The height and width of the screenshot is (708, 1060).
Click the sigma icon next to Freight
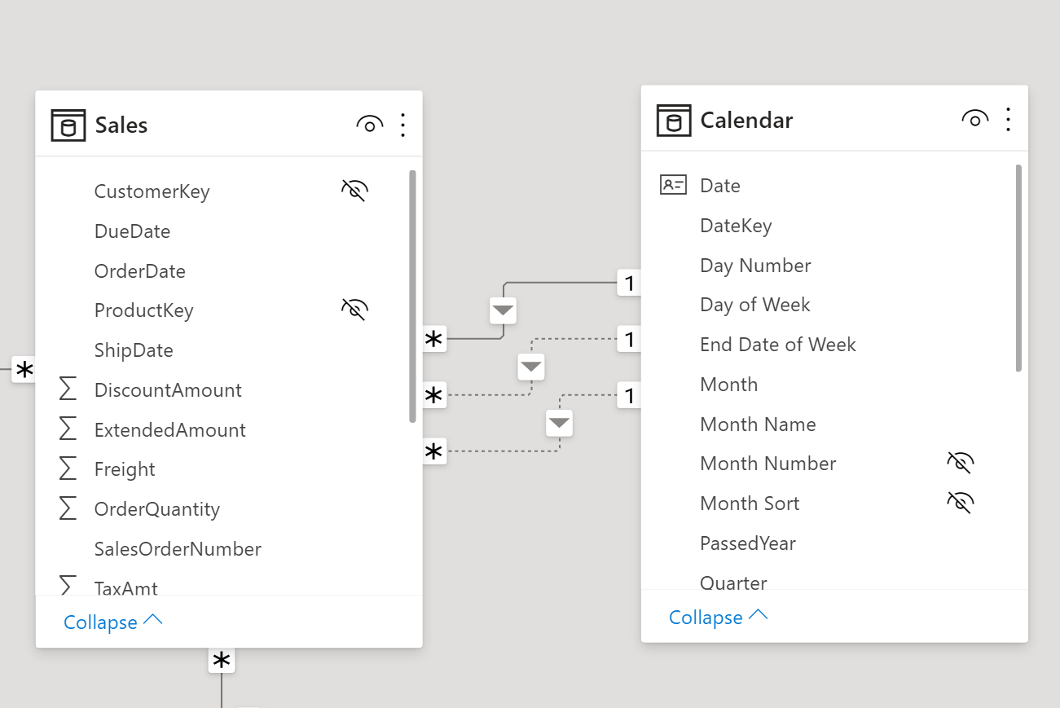[x=68, y=468]
